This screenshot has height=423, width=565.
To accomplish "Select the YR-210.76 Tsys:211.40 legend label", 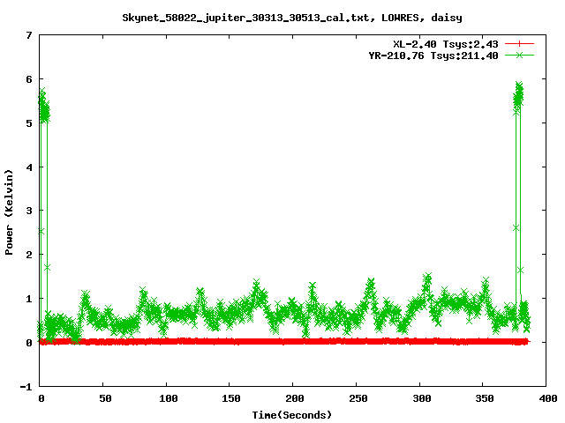I will click(433, 55).
